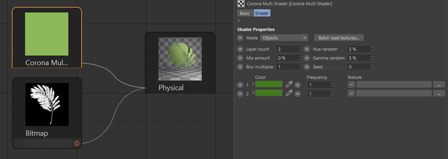Select the Bitmap node leaf thumbnail

coord(47,104)
